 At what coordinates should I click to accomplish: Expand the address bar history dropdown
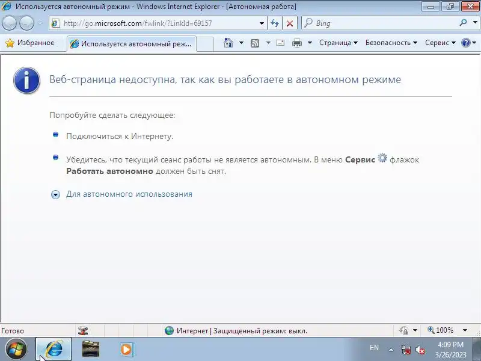[x=262, y=23]
